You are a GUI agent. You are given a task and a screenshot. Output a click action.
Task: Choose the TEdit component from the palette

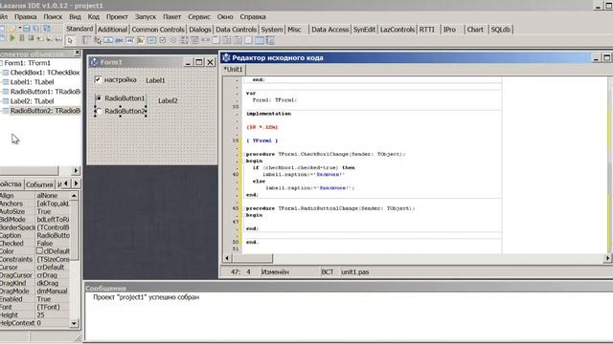tap(130, 40)
